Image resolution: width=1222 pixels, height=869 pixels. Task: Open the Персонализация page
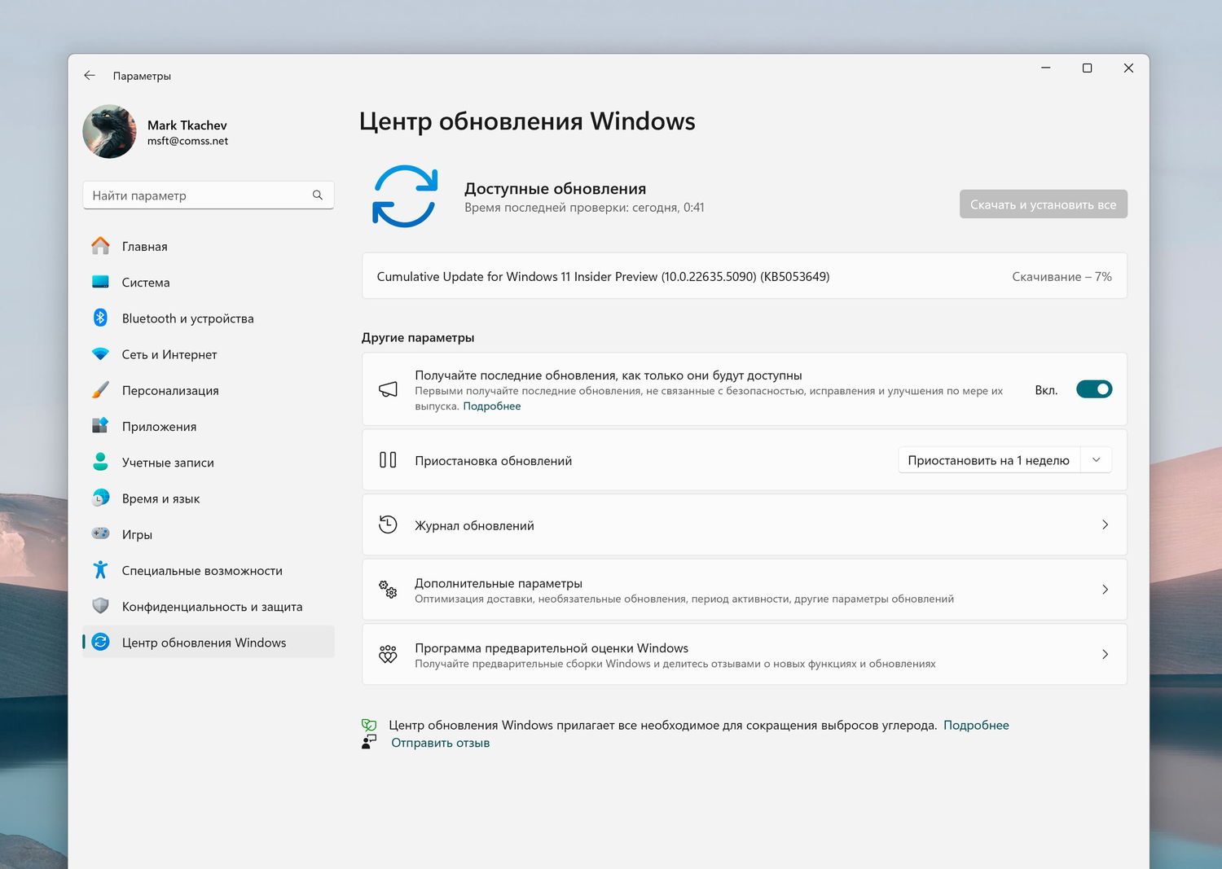(209, 390)
